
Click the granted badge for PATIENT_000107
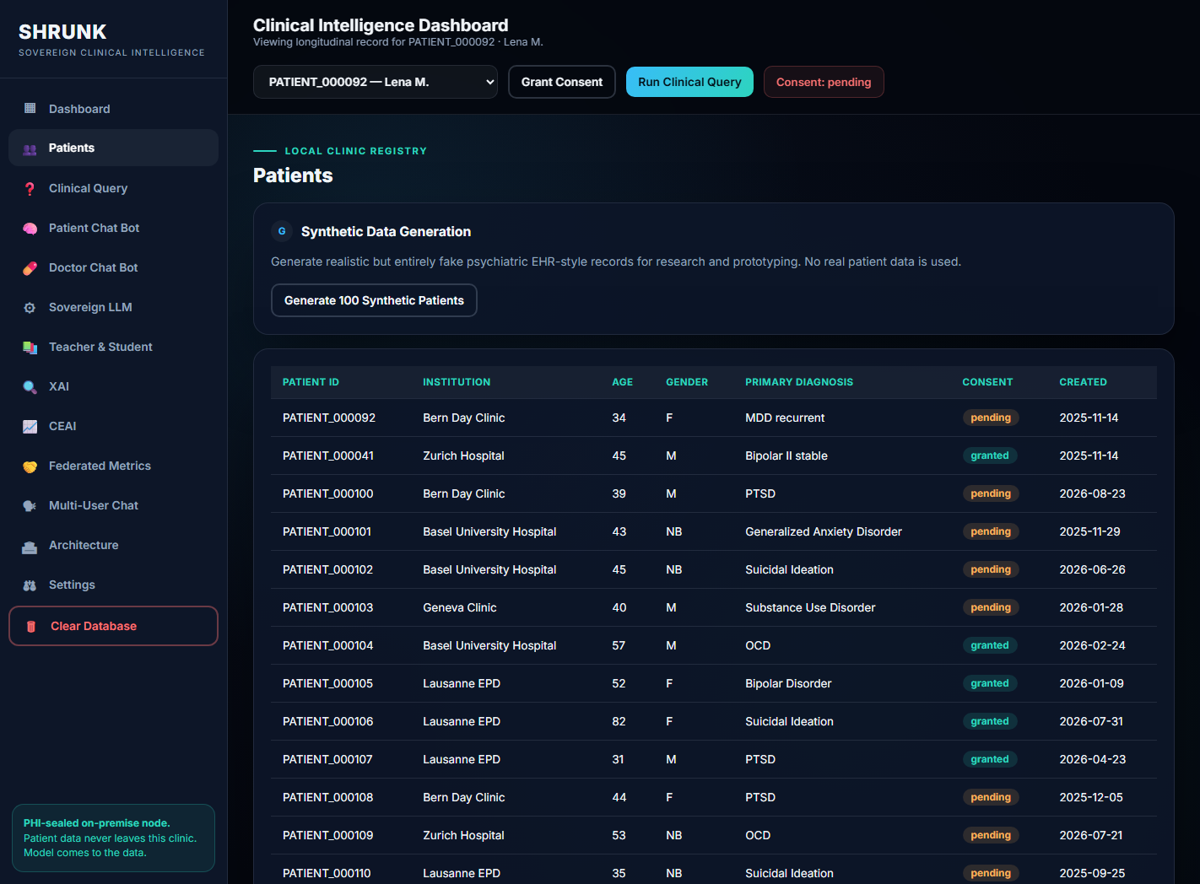[990, 759]
